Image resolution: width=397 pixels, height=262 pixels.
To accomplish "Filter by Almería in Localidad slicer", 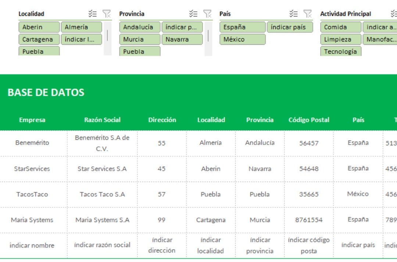I will pos(81,27).
